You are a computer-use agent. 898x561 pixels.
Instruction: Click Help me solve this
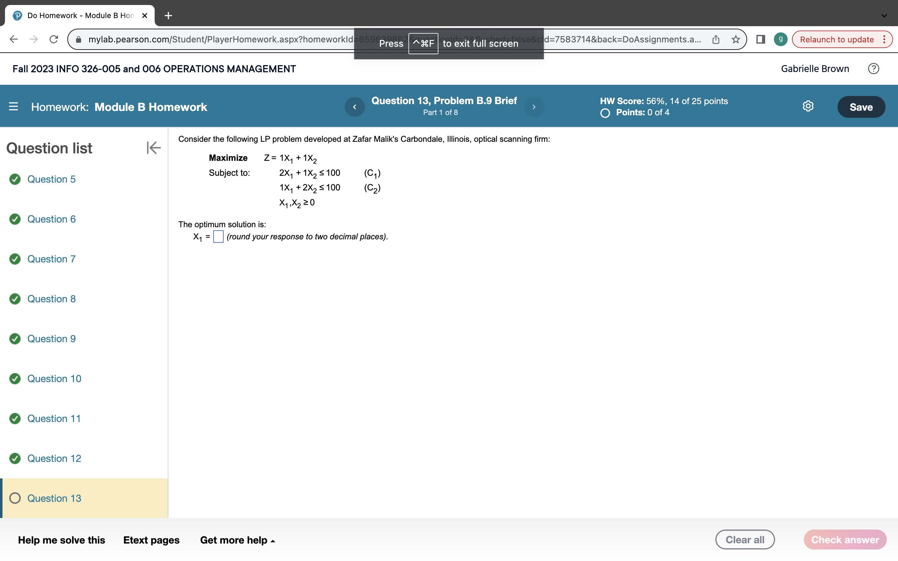pyautogui.click(x=62, y=540)
